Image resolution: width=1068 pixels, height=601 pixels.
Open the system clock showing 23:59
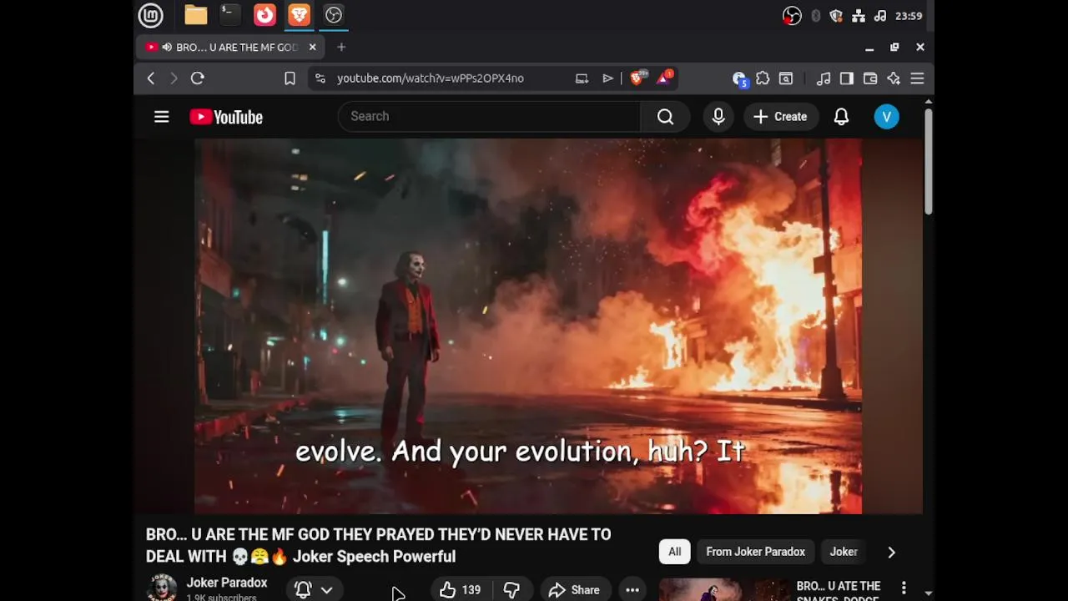[x=909, y=16]
